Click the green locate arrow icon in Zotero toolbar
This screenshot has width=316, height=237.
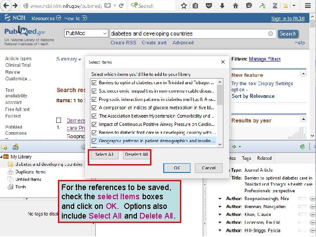coord(234,147)
